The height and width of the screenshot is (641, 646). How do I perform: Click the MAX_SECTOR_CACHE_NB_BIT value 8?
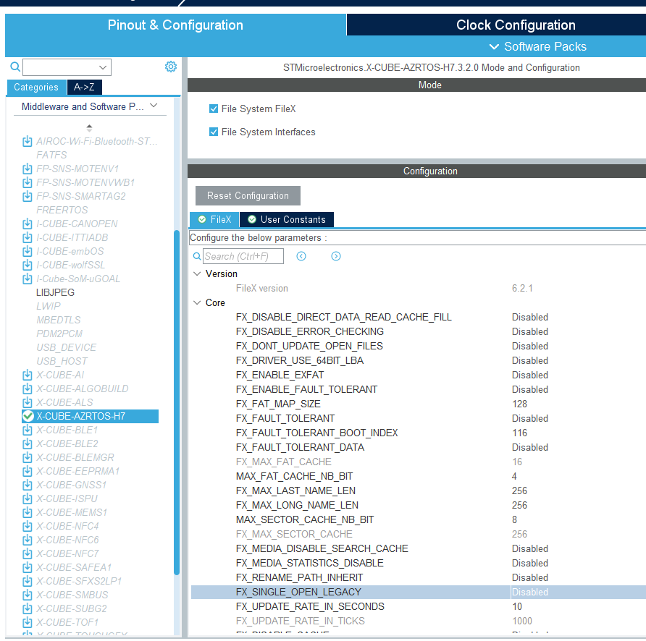click(515, 519)
